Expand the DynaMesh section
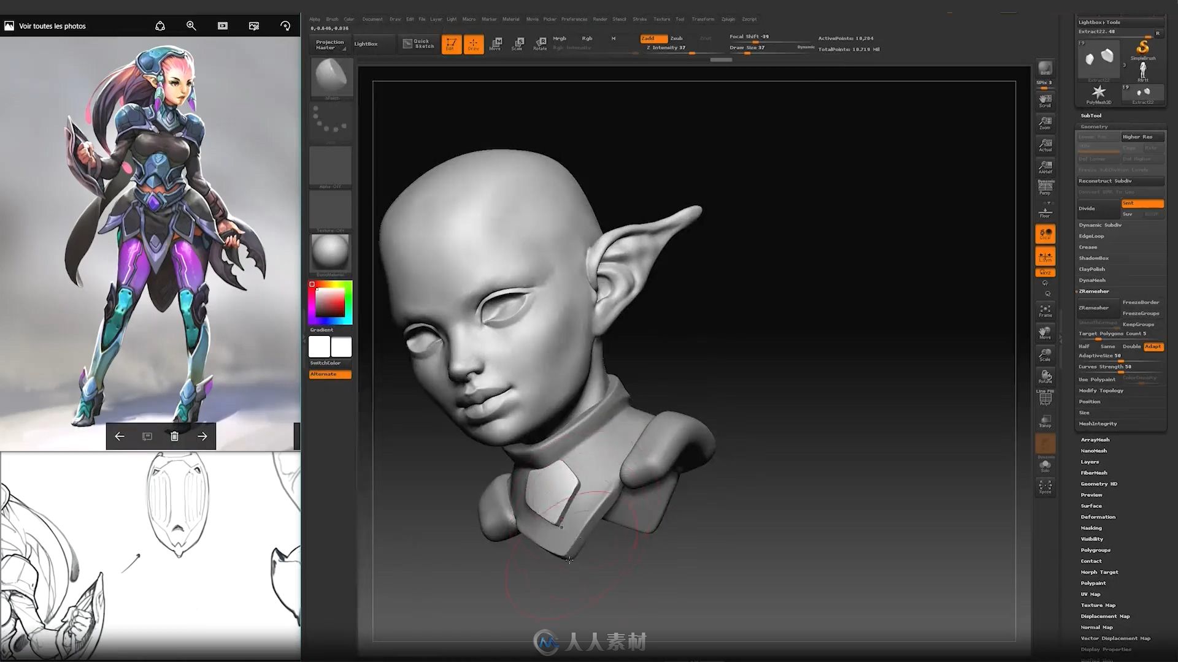The image size is (1178, 662). pyautogui.click(x=1092, y=280)
